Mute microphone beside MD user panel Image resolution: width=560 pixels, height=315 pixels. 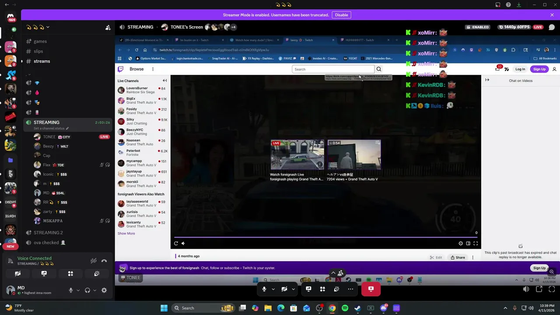[x=70, y=290]
